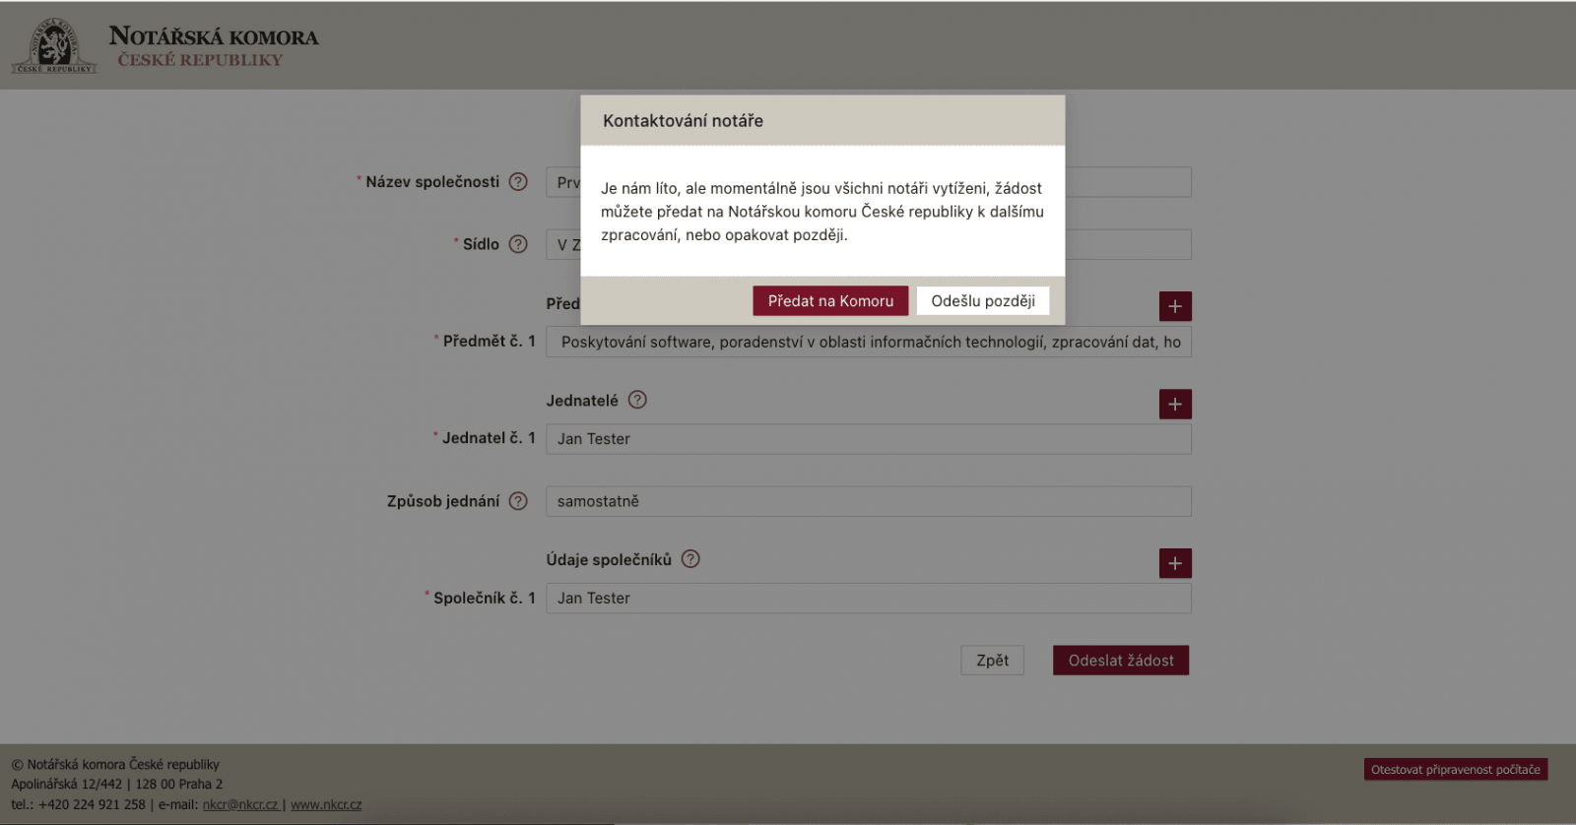
Task: Focus the Jednatel č. 1 field
Action: point(869,439)
